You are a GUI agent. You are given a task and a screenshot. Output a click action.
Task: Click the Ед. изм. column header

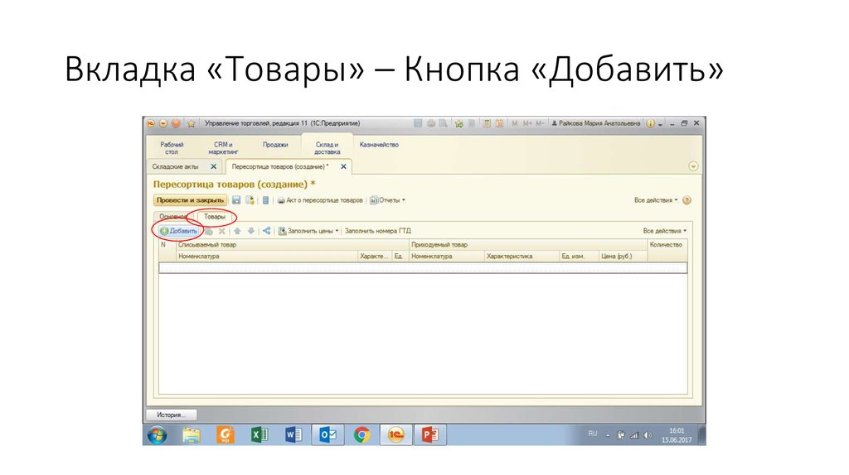click(x=579, y=257)
